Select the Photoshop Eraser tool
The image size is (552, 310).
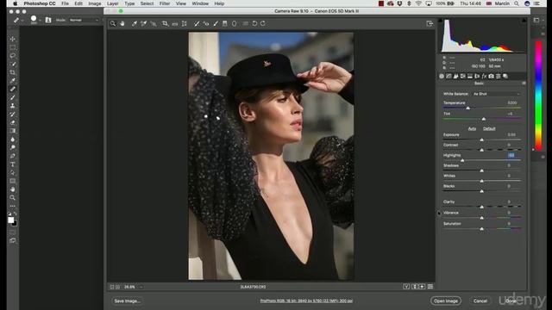pyautogui.click(x=13, y=122)
